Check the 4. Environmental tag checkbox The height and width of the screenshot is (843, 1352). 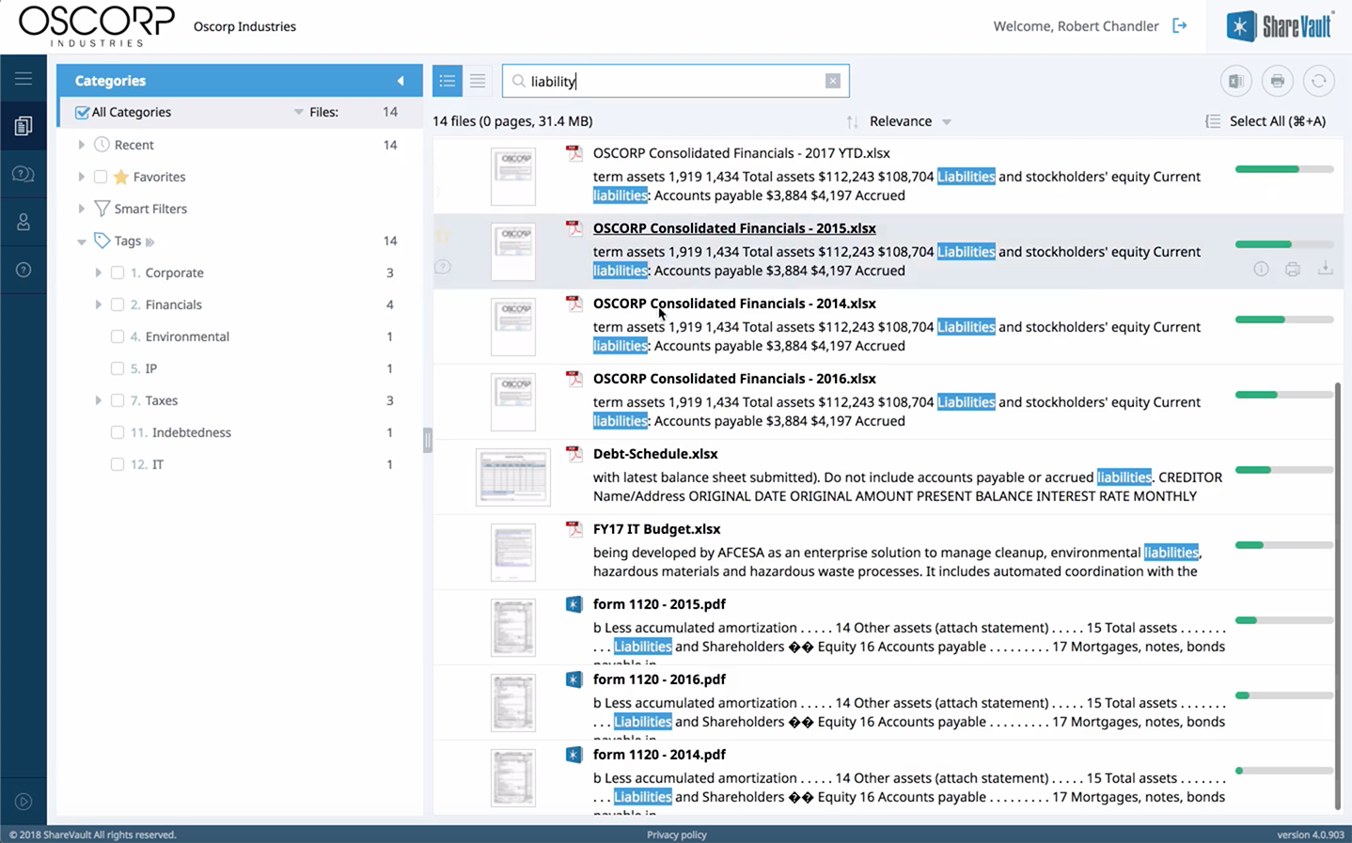tap(118, 336)
